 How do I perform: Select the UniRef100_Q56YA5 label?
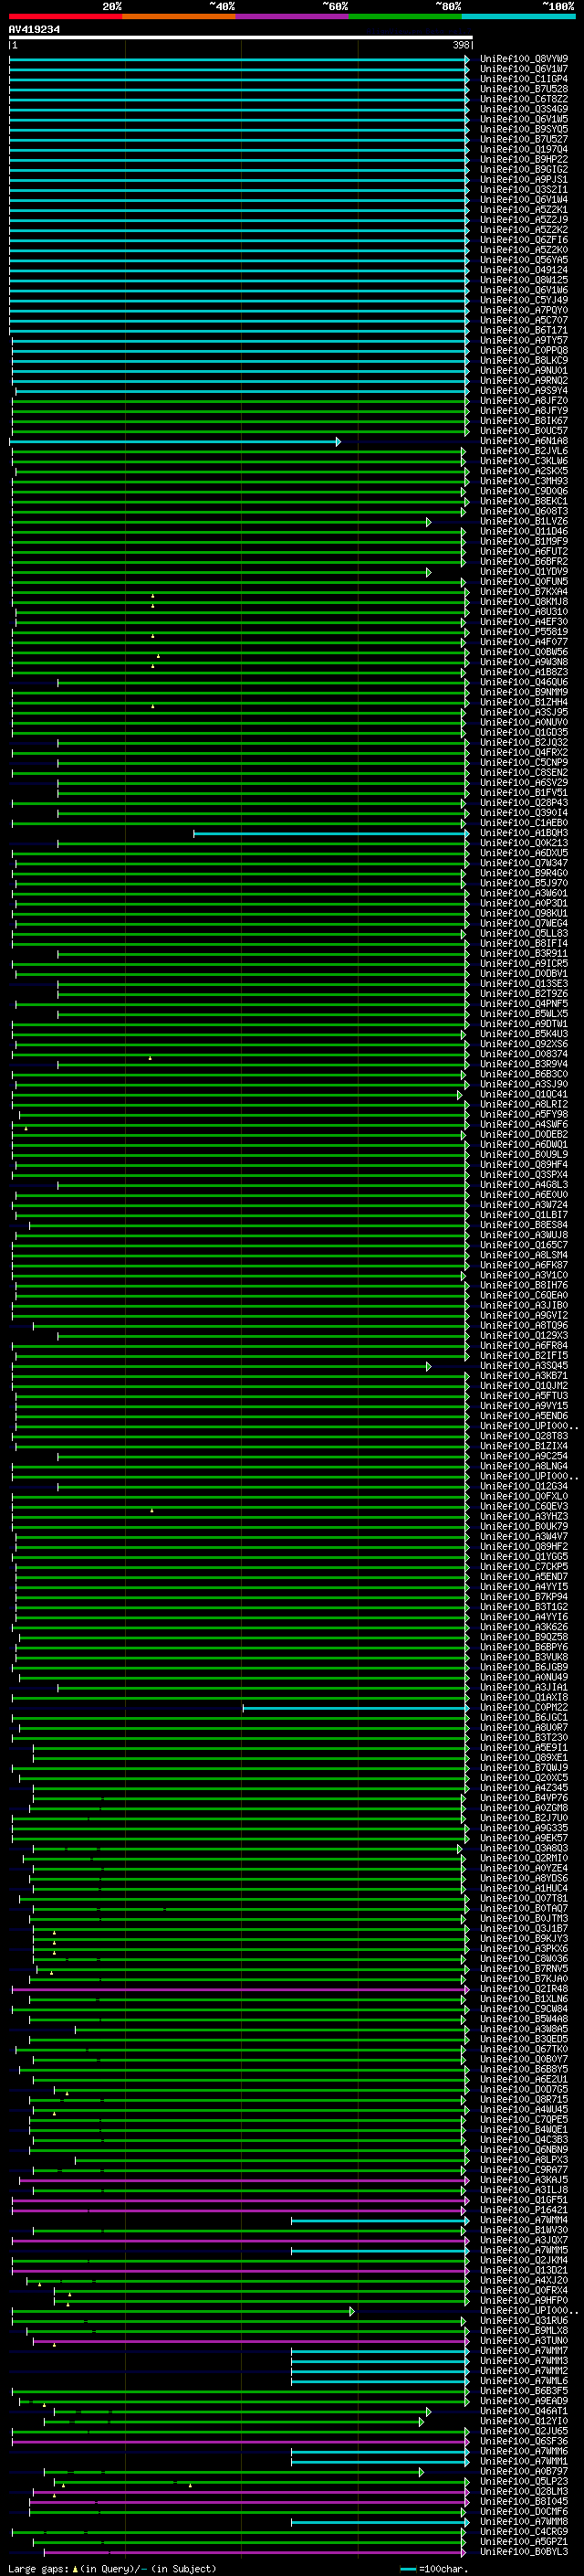[524, 260]
